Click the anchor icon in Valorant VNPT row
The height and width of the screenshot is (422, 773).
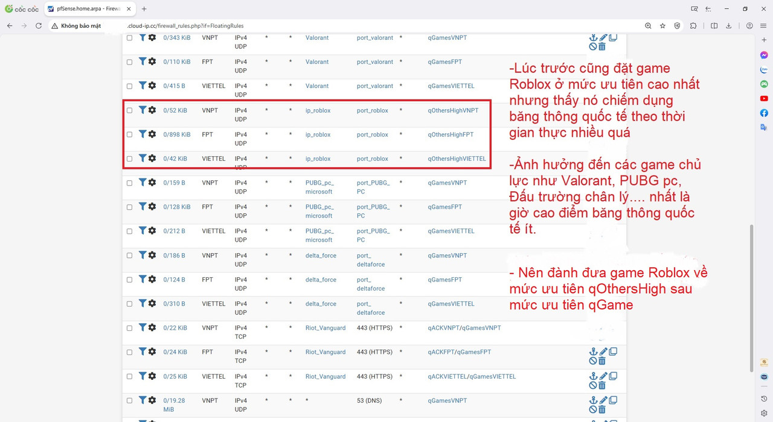(593, 37)
